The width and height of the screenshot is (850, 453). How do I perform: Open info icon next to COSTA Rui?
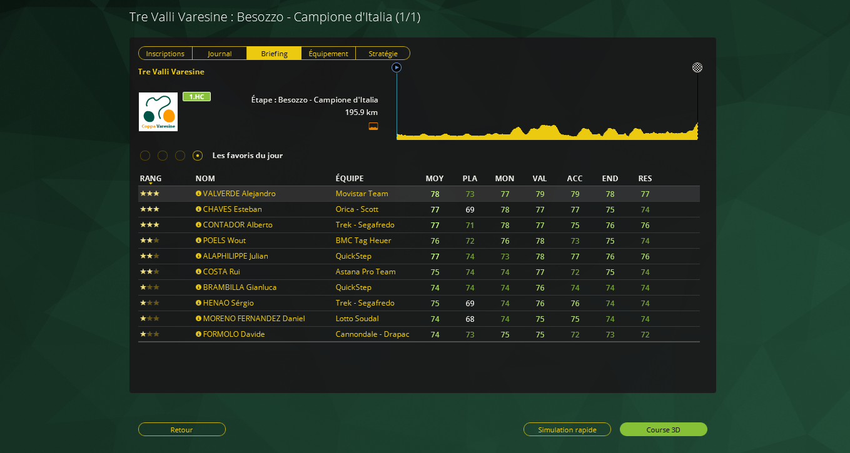198,272
